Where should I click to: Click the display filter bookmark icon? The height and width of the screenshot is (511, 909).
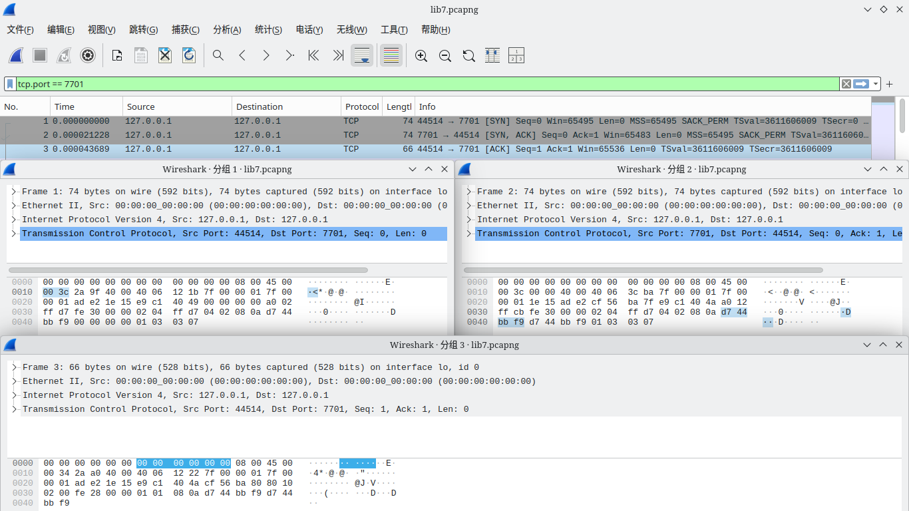point(11,84)
